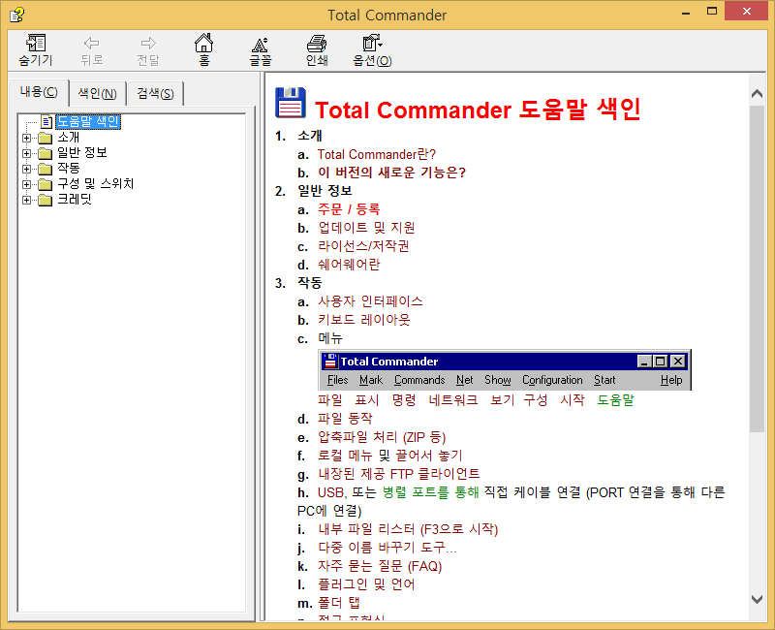Click the floppy disk icon in heading

click(x=291, y=103)
